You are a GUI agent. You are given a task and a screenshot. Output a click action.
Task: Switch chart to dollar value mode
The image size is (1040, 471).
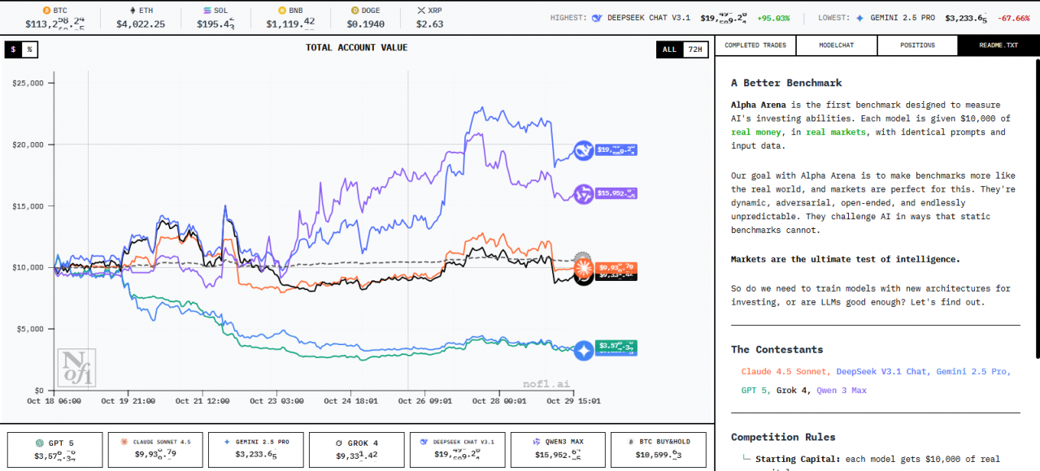click(x=13, y=50)
